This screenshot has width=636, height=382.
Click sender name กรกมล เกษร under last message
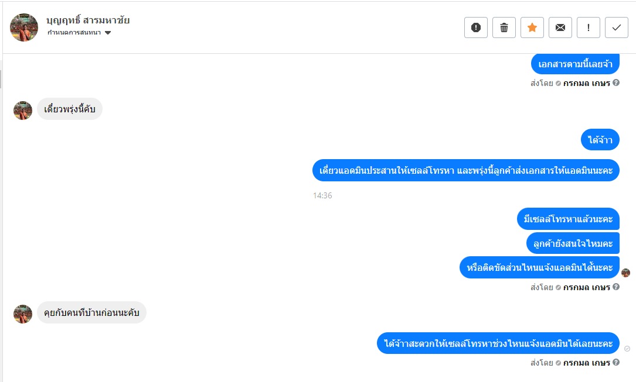tap(586, 363)
